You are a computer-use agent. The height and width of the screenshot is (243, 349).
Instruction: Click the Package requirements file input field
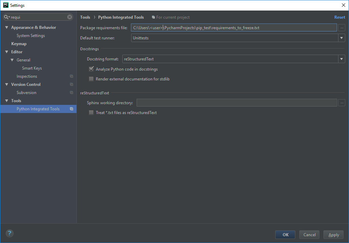click(x=234, y=27)
